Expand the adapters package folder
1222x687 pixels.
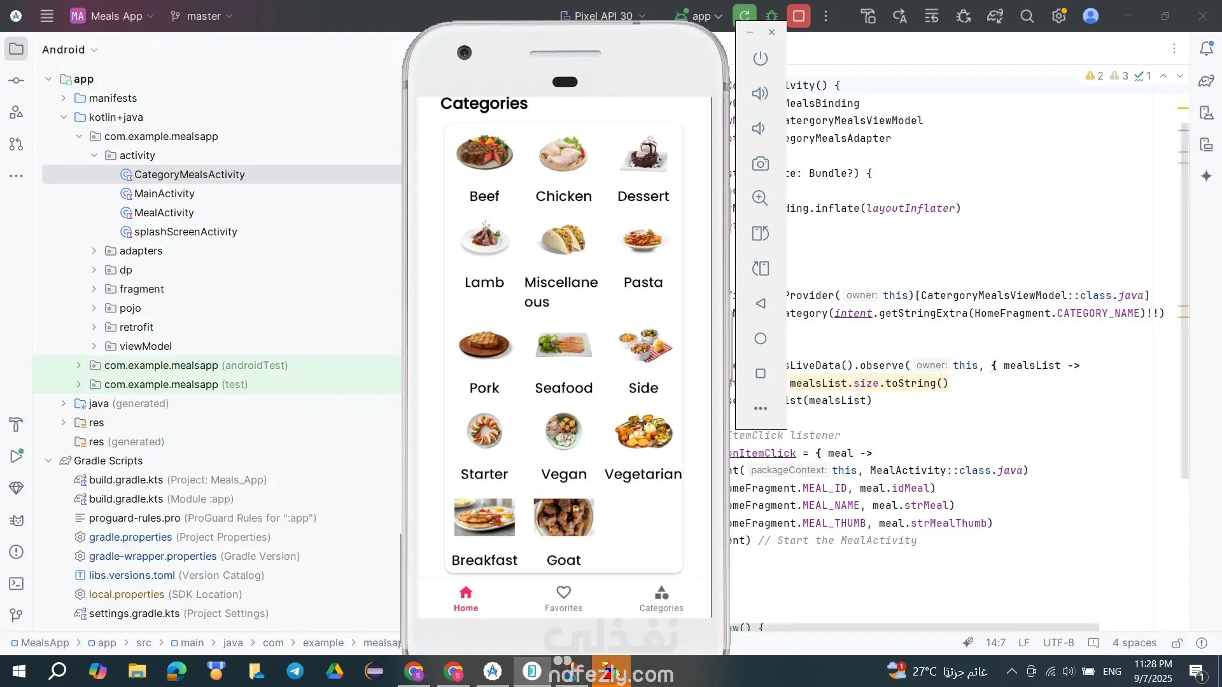pyautogui.click(x=94, y=251)
